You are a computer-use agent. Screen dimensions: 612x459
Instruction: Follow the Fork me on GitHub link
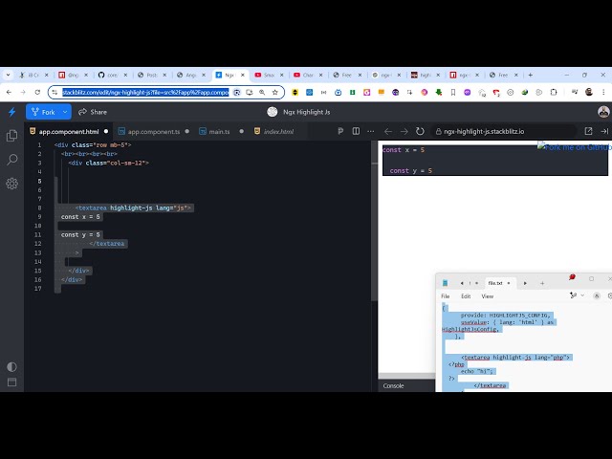(574, 147)
